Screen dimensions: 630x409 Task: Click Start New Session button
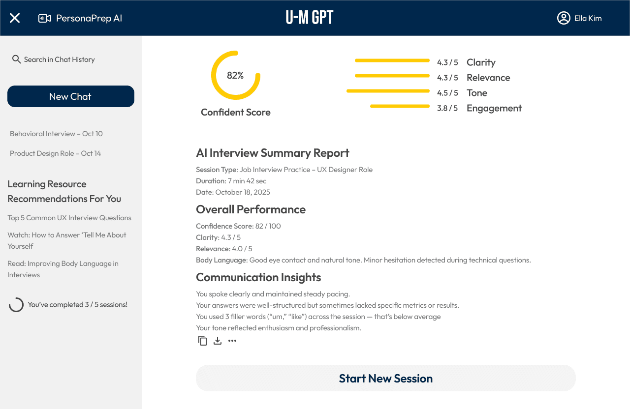(386, 378)
